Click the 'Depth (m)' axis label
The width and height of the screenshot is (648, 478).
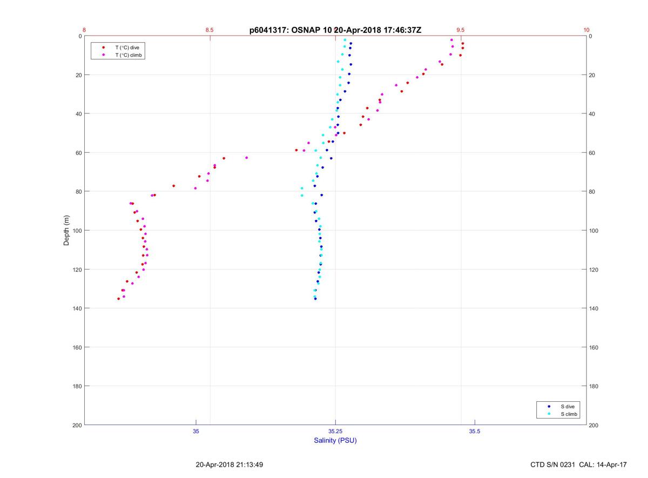pos(67,231)
